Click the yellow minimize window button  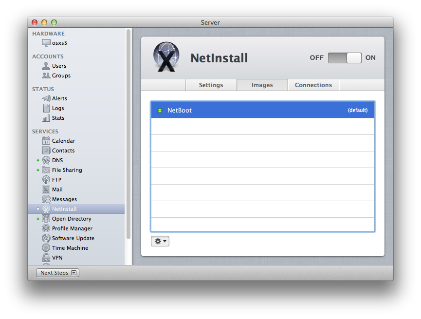[44, 22]
